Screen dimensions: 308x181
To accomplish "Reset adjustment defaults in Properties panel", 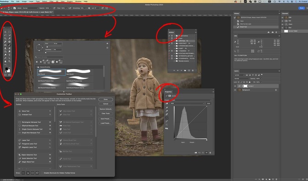I will point(203,153).
